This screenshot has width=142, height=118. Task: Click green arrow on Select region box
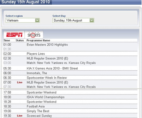(x=37, y=20)
